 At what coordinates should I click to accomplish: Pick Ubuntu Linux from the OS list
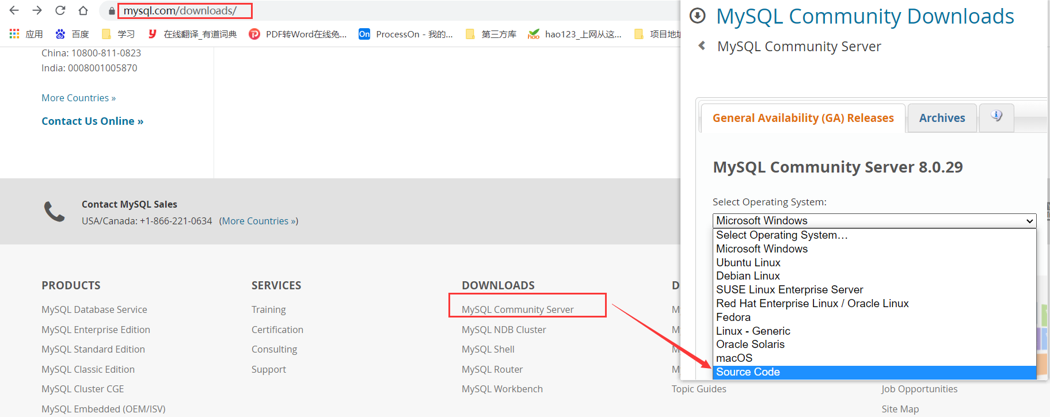click(874, 263)
